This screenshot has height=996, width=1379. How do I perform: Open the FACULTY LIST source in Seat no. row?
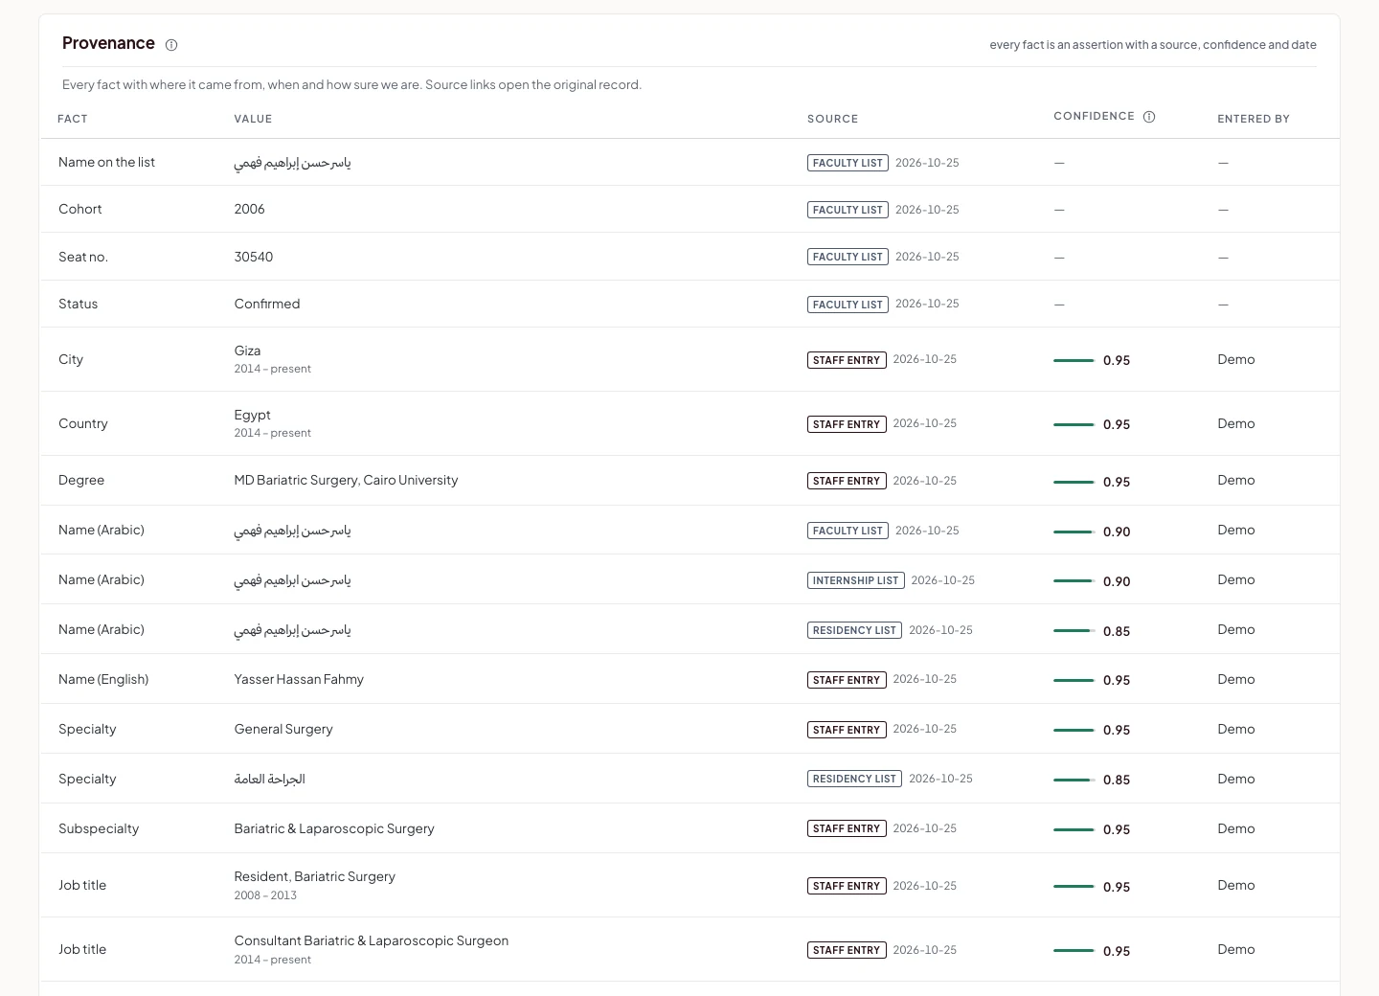point(848,257)
